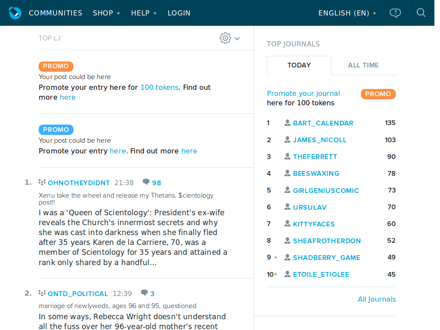Viewport: 440px width, 330px height.
Task: Click the user icon beside BART_CALENDAR
Action: pyautogui.click(x=287, y=122)
